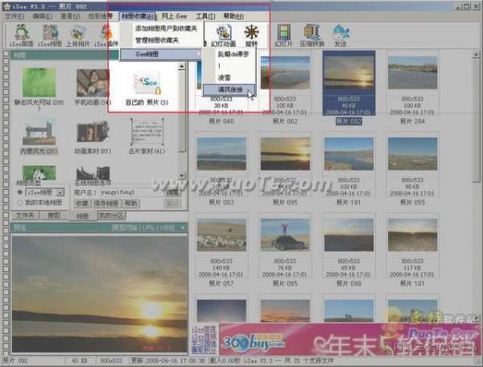Expand the iSee相册 submenu entry

point(160,55)
